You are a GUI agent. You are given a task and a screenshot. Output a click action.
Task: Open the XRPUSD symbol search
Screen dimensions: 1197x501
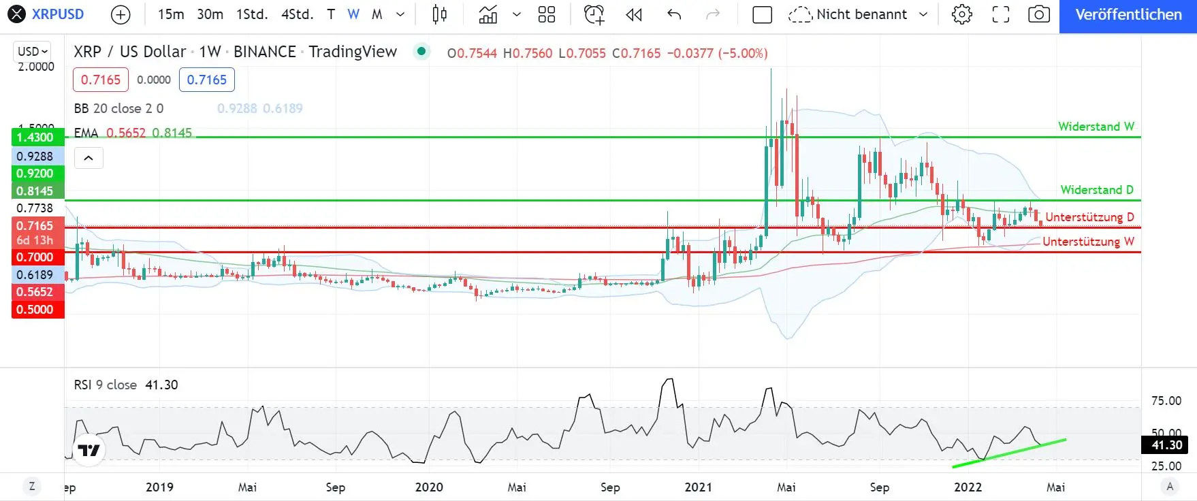tap(46, 14)
